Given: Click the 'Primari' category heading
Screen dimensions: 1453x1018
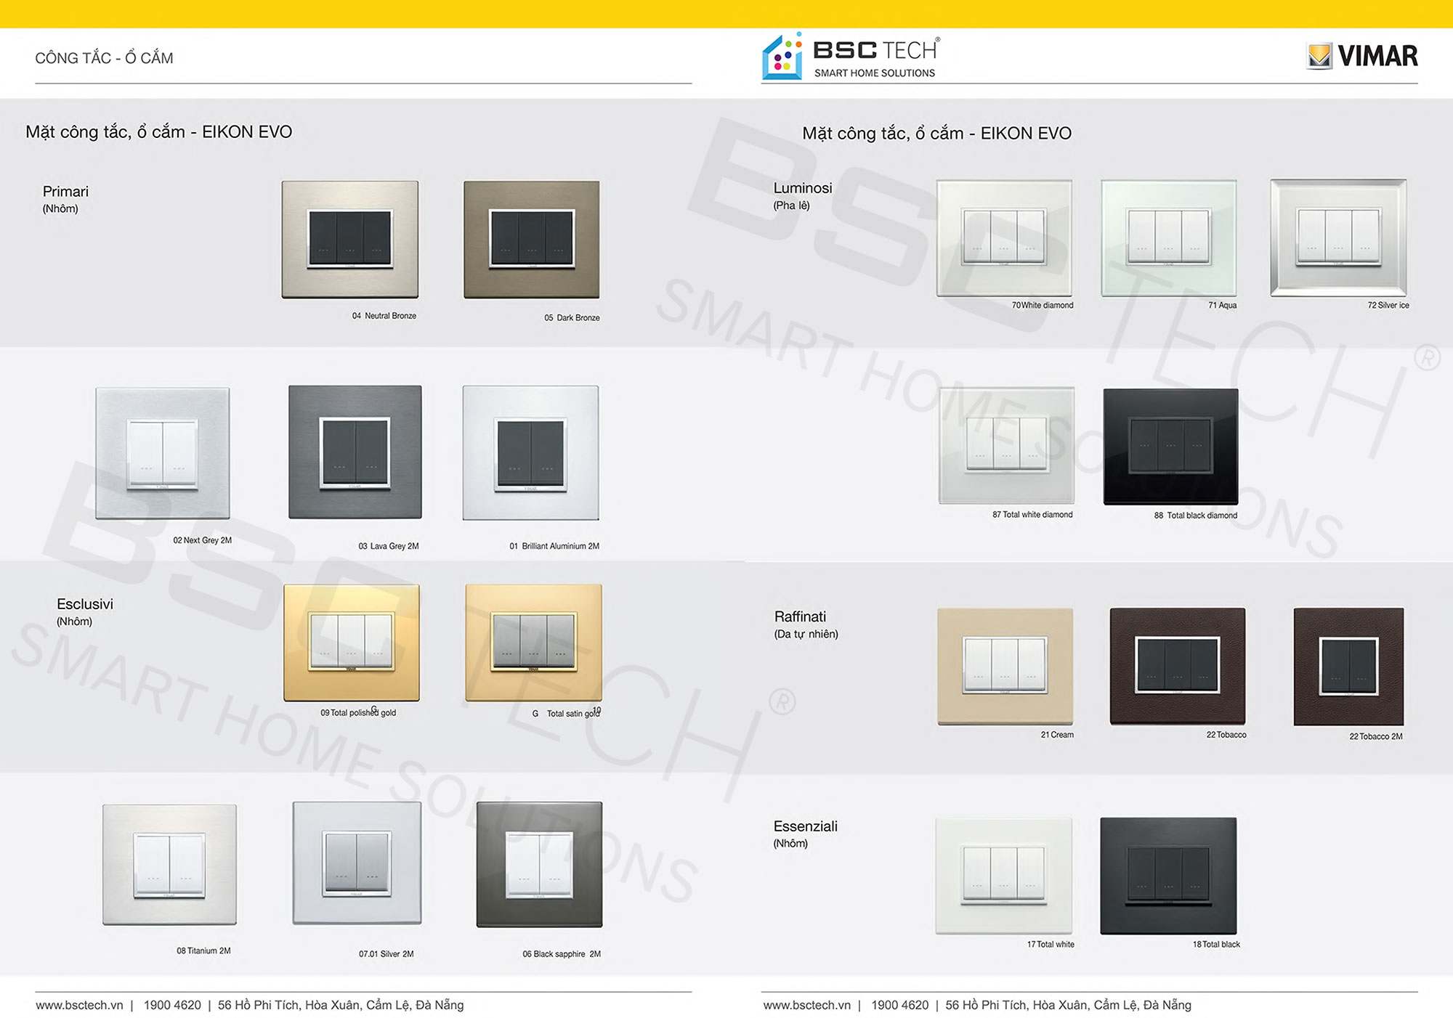Looking at the screenshot, I should (65, 192).
